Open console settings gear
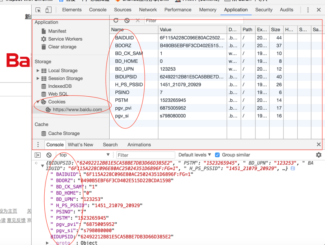The height and width of the screenshot is (245, 325). pos(318,155)
